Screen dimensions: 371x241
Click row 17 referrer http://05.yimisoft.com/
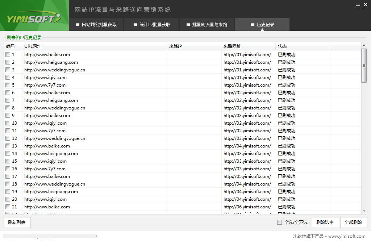247,176
